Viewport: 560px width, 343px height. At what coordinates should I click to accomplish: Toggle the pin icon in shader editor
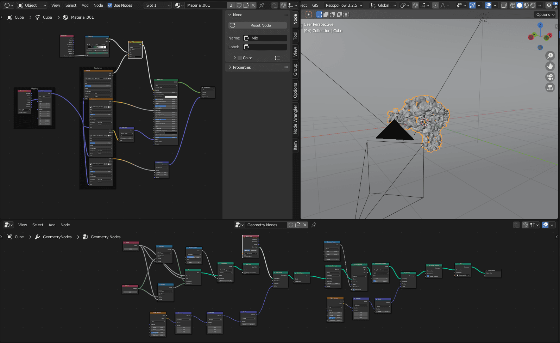pos(262,5)
